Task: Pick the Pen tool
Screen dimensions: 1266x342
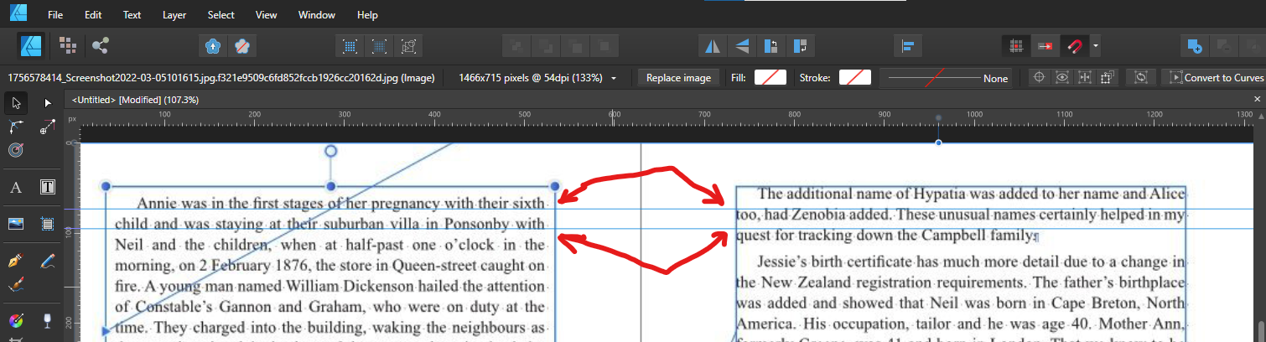Action: (x=15, y=261)
